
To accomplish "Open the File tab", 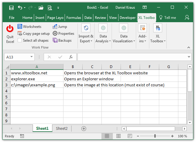I will pos(12,18).
